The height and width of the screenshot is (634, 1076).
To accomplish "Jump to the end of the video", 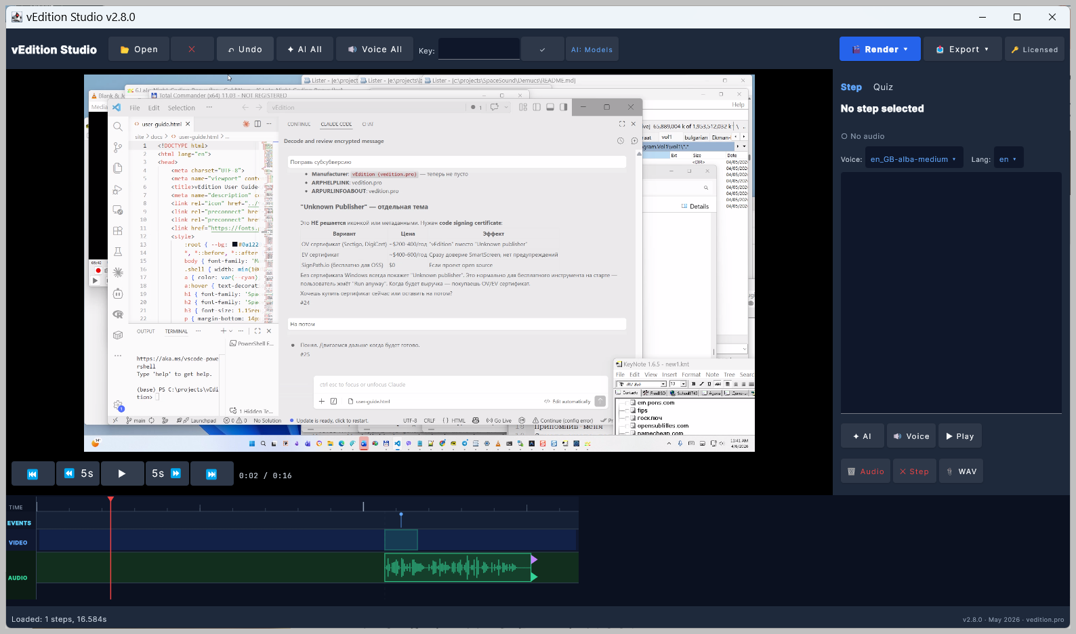I will 211,473.
